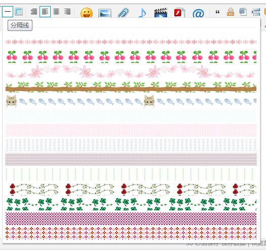
Task: Insert a table using the grid icon
Action: tap(19, 12)
